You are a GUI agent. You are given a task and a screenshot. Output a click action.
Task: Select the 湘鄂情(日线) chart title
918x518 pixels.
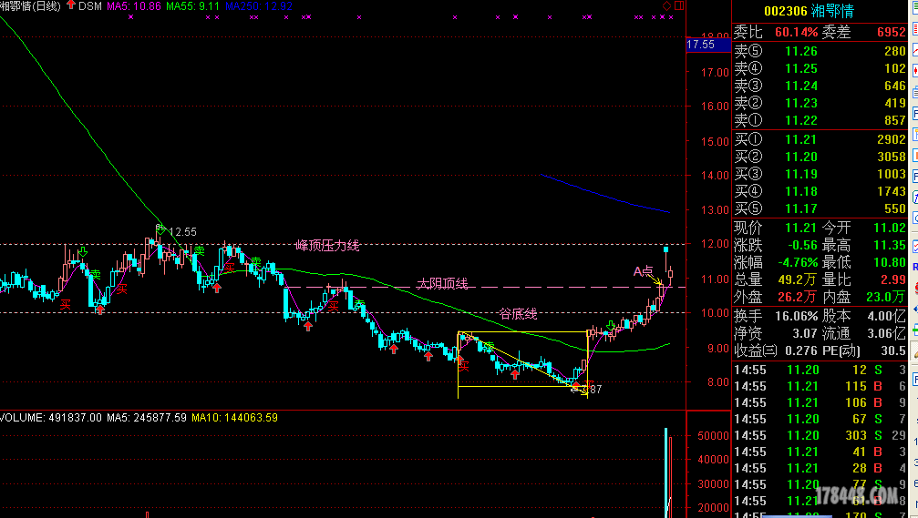click(x=30, y=5)
